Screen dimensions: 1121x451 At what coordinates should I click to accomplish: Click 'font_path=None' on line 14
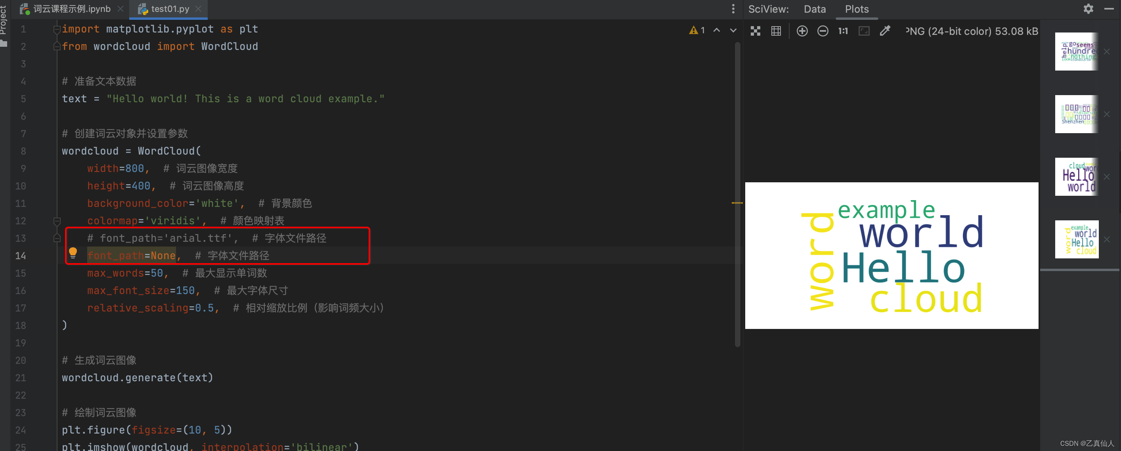click(x=132, y=256)
